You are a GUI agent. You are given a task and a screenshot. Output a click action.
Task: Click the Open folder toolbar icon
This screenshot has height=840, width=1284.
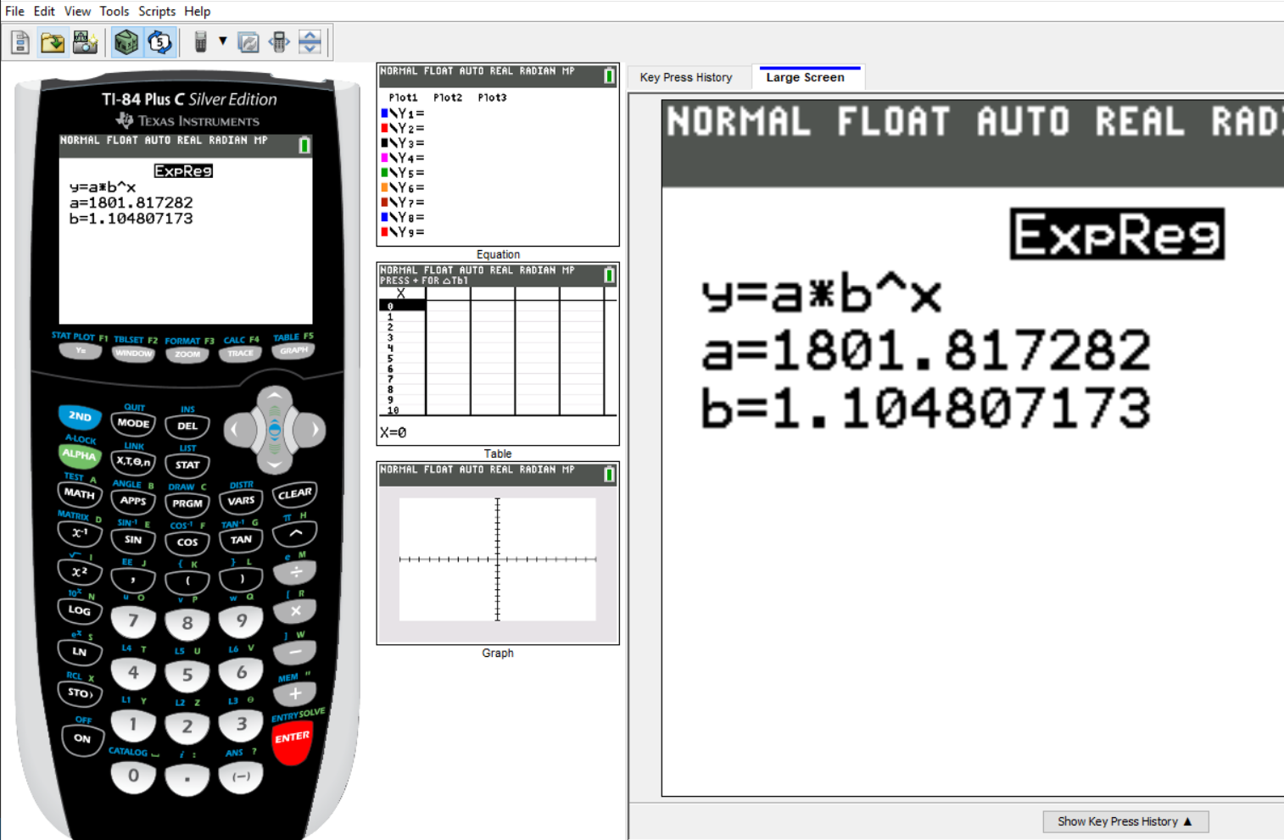(x=53, y=42)
